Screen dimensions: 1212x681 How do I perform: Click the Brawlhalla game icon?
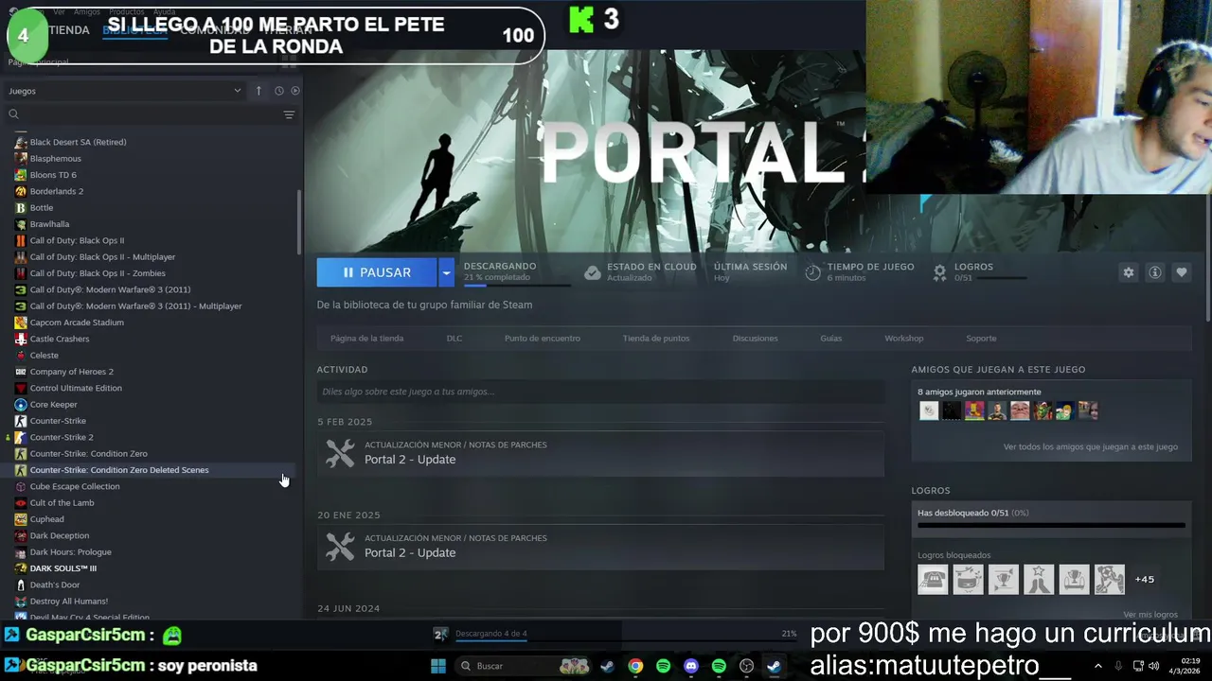pos(21,224)
